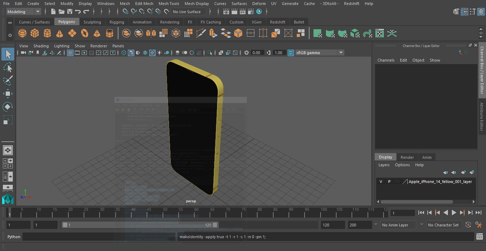Viewport: 486px width, 251px height.
Task: Open the Redshift menu in the menu bar
Action: coord(352,4)
